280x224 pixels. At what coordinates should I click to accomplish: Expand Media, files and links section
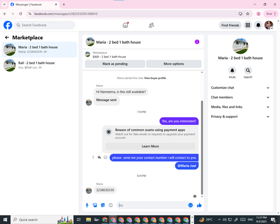click(240, 107)
